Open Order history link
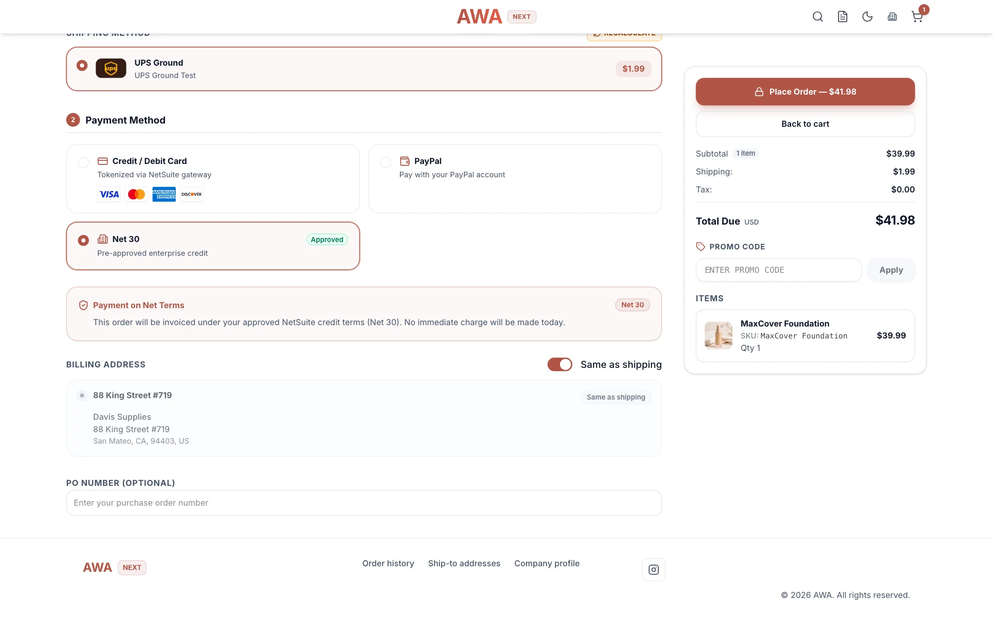The image size is (993, 620). pos(388,564)
